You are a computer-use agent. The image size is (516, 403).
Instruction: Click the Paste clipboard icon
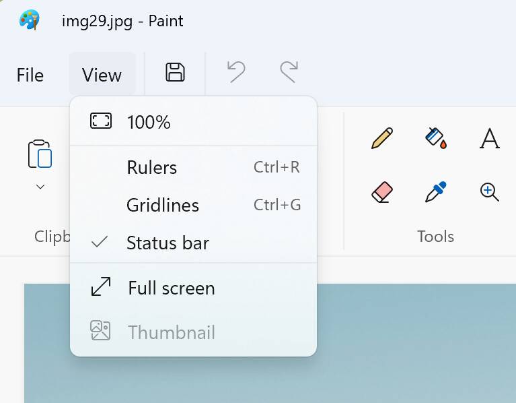(x=40, y=154)
